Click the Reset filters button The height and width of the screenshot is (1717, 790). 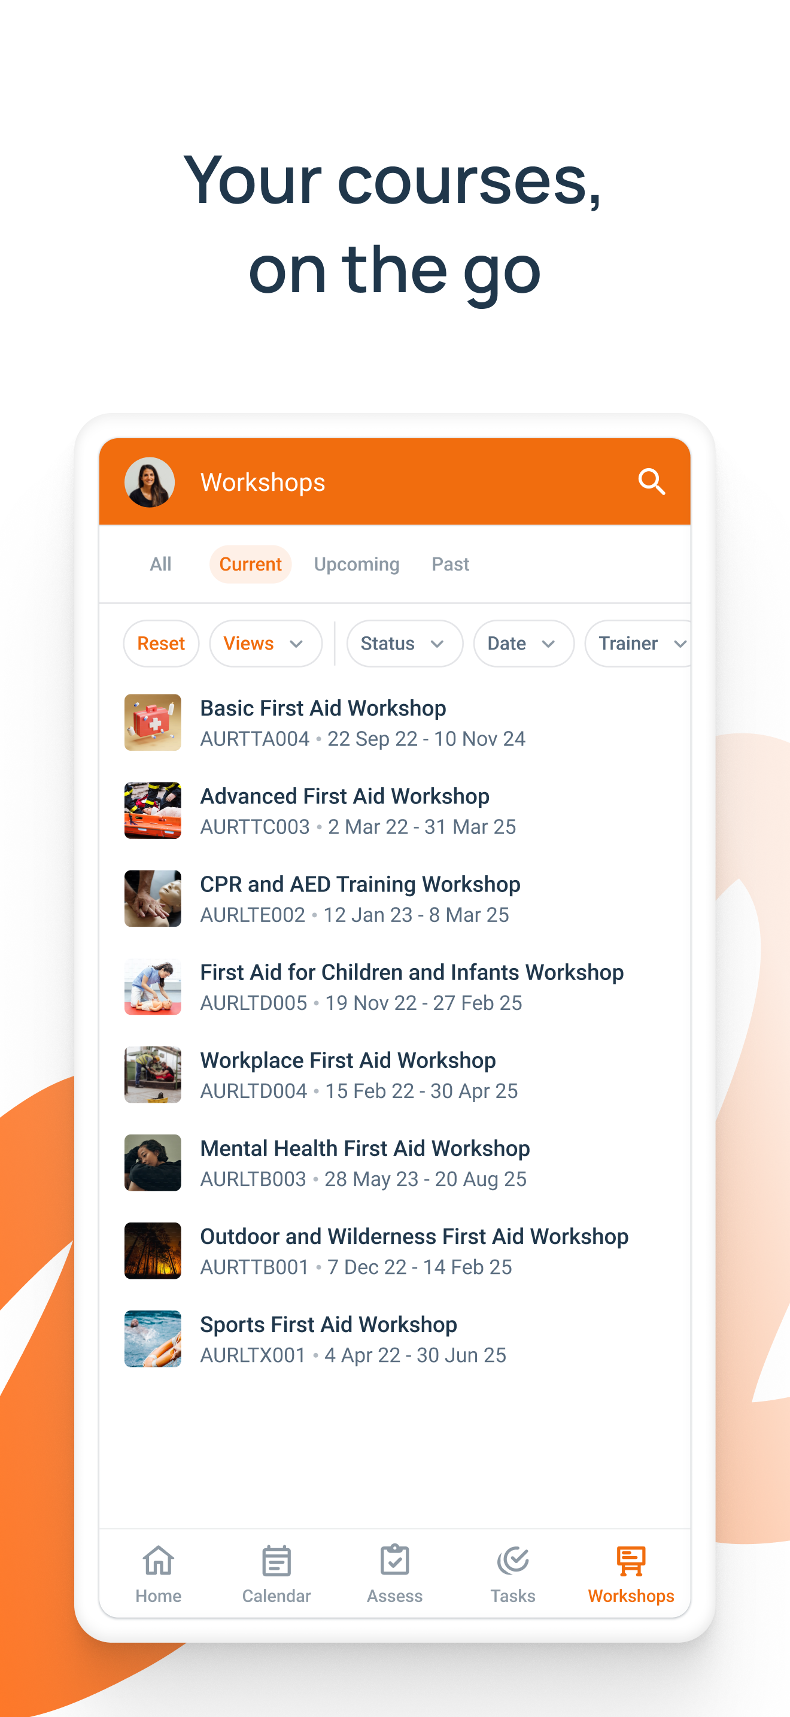tap(161, 643)
